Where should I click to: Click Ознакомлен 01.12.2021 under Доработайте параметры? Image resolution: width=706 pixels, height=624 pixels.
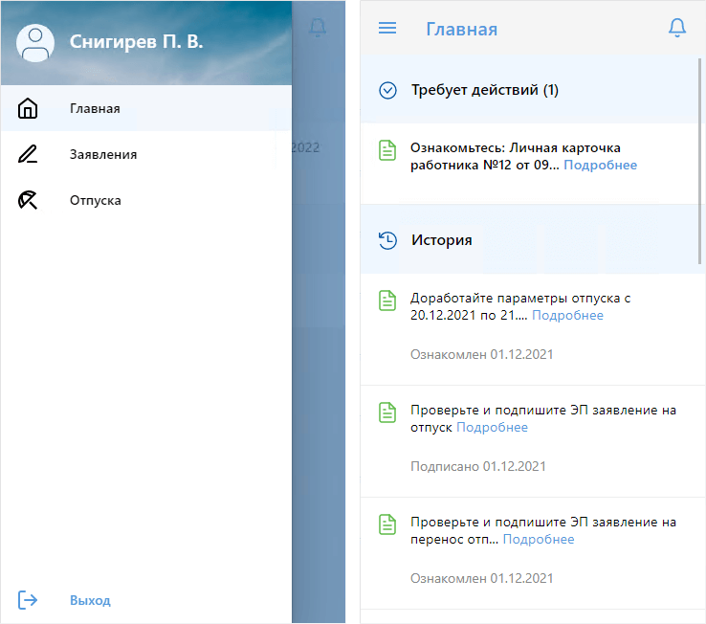(x=481, y=354)
